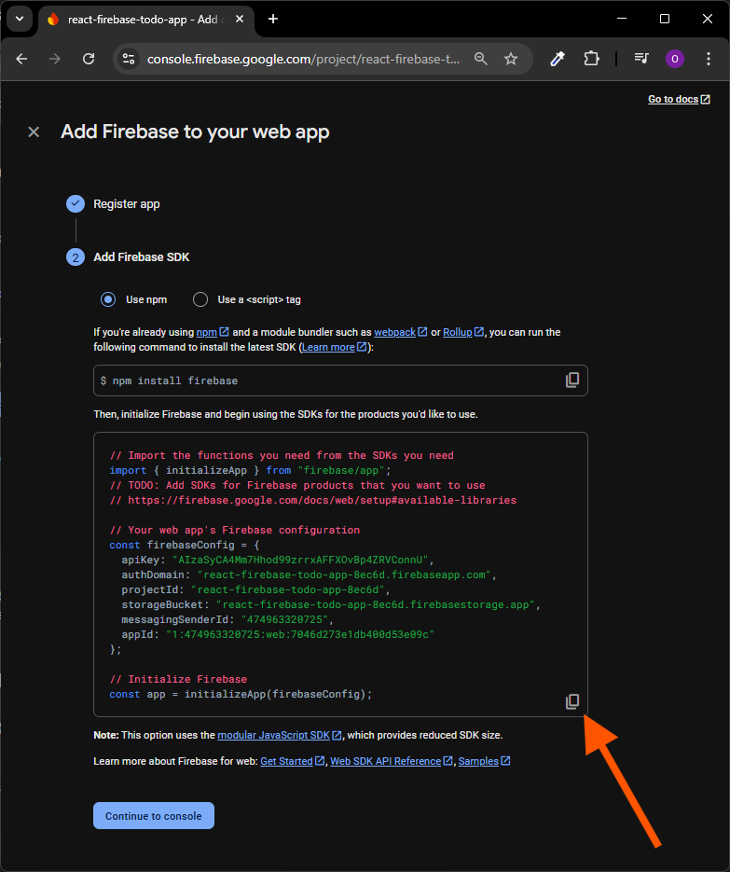Close the react-firebase-todo-app tab
This screenshot has width=730, height=872.
pyautogui.click(x=240, y=19)
